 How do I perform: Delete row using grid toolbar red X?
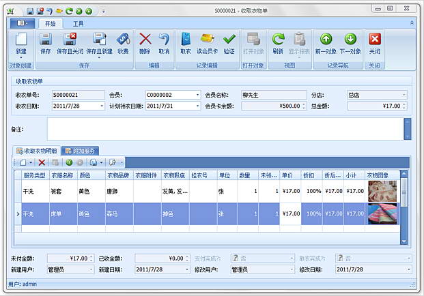42,162
